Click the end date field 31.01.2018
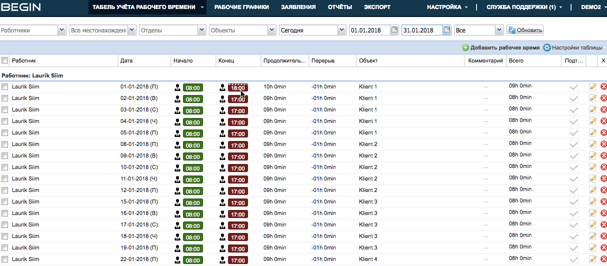The height and width of the screenshot is (266, 607). 422,30
